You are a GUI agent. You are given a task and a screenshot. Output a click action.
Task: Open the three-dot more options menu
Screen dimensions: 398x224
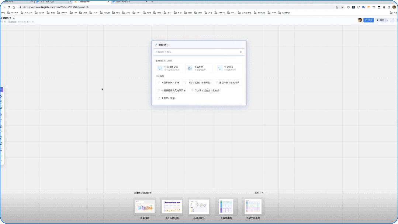(x=392, y=20)
